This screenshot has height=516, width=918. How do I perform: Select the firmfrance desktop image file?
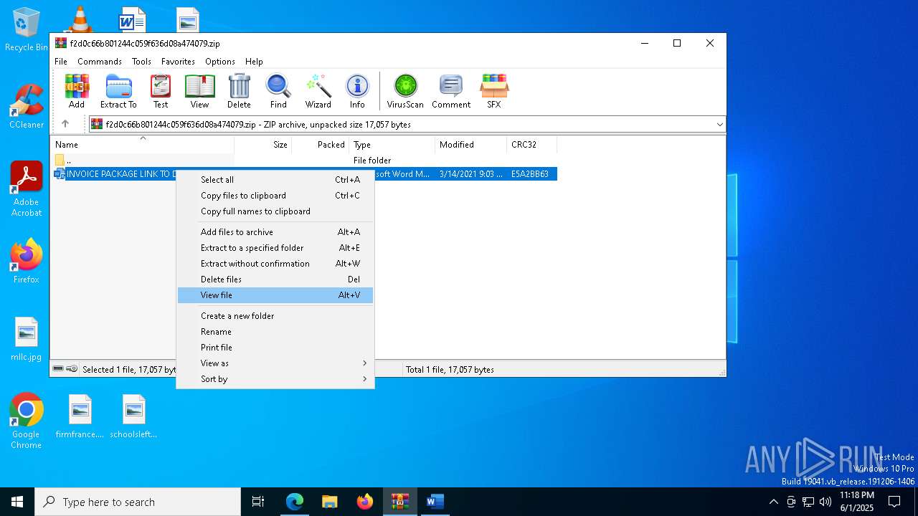pos(80,416)
